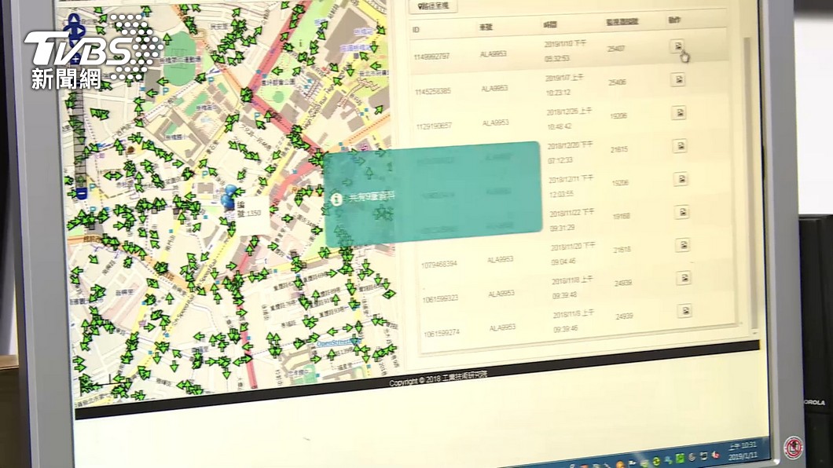Viewport: 833px width, 468px height.
Task: Open image for record 1129190657
Action: tap(679, 112)
